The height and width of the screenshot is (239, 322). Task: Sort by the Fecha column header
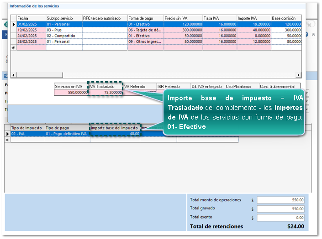pos(31,18)
